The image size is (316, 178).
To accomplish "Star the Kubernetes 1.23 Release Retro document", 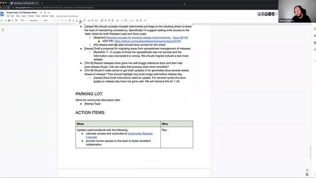I will tap(41, 12).
